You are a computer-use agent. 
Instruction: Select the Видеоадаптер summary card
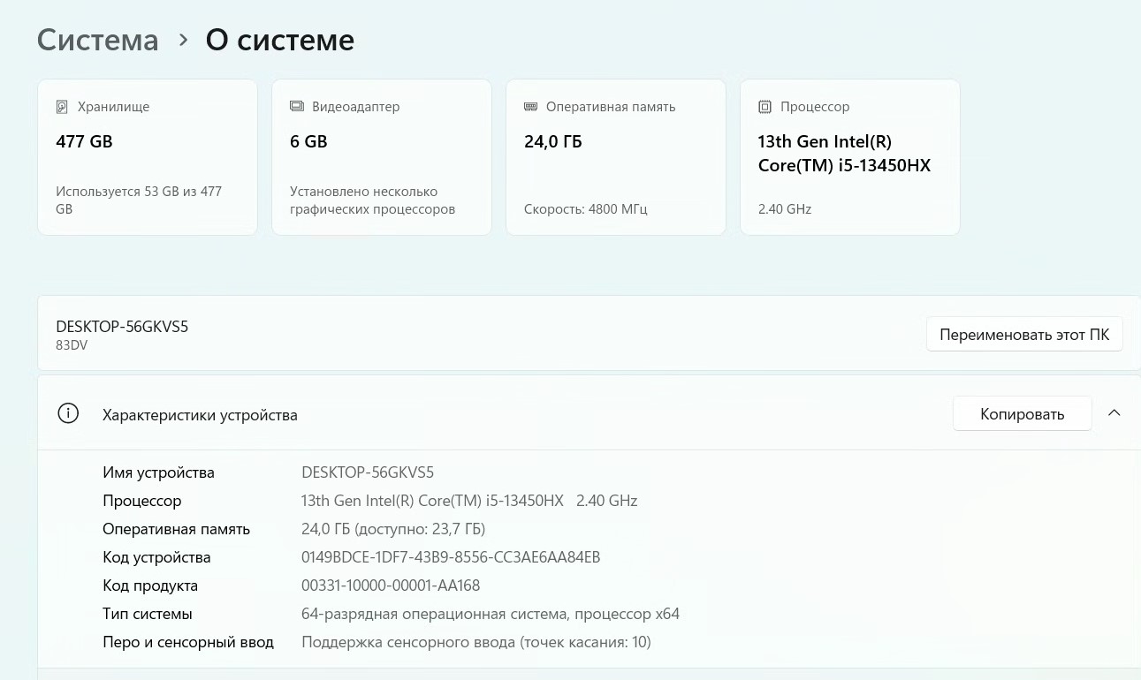tap(381, 156)
